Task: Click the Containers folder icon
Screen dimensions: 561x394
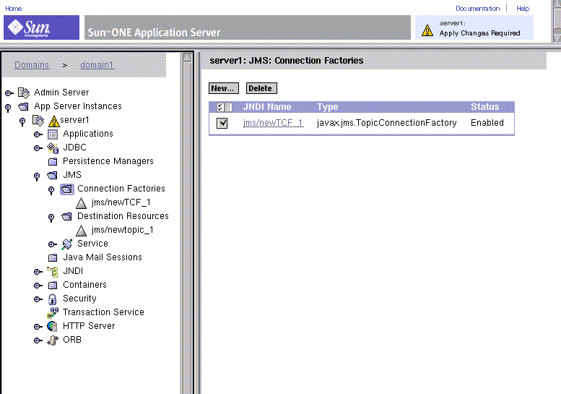Action: (53, 285)
